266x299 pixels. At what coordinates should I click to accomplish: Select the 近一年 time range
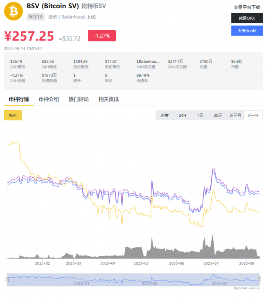tap(253, 116)
